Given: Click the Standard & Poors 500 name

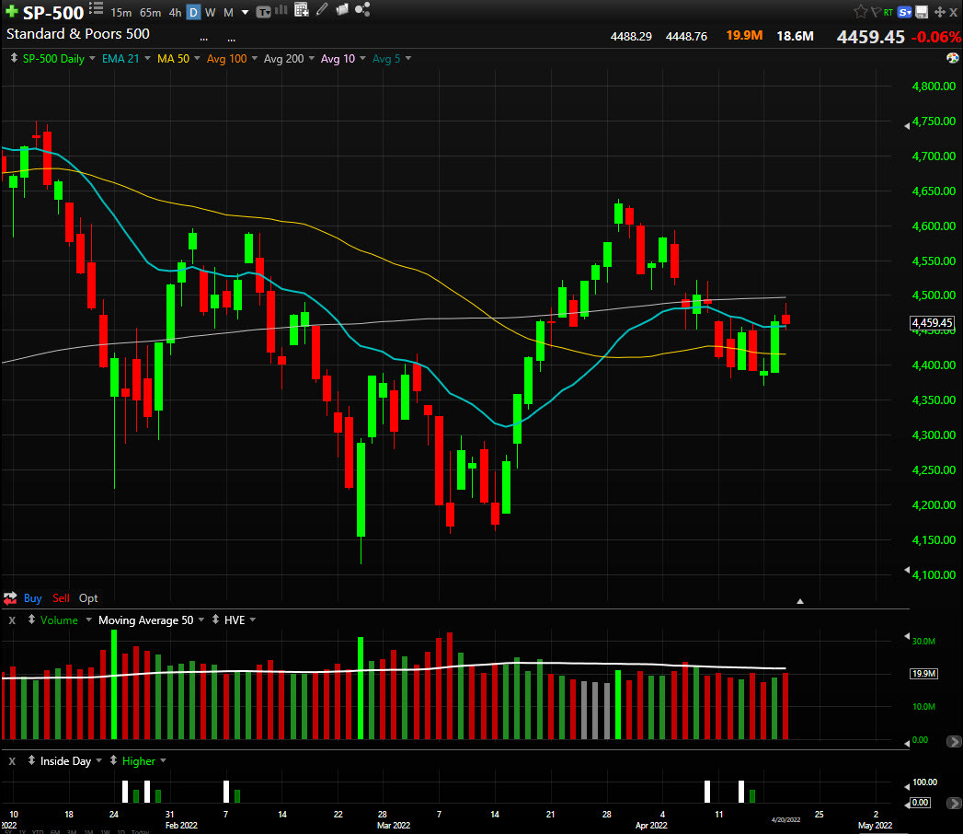Looking at the screenshot, I should click(x=78, y=34).
